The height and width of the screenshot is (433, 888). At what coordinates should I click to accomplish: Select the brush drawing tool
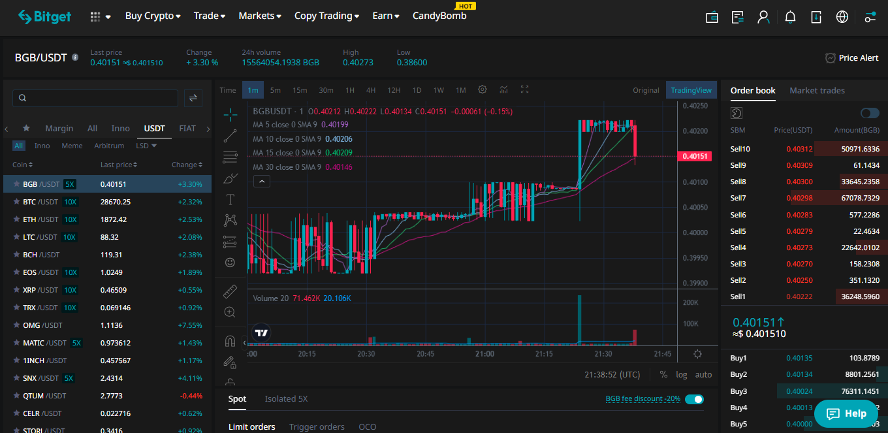click(230, 178)
